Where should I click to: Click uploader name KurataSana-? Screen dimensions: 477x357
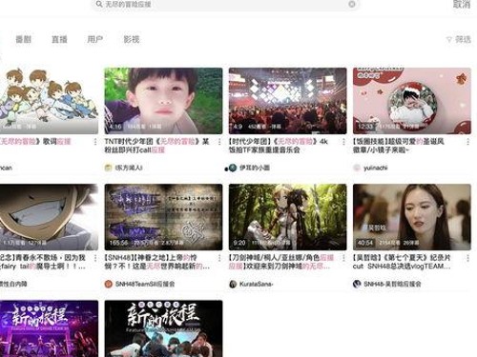point(256,284)
